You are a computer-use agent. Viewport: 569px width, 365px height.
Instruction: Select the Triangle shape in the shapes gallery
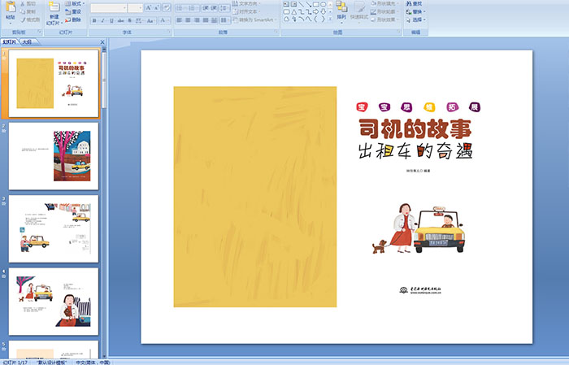(294, 11)
